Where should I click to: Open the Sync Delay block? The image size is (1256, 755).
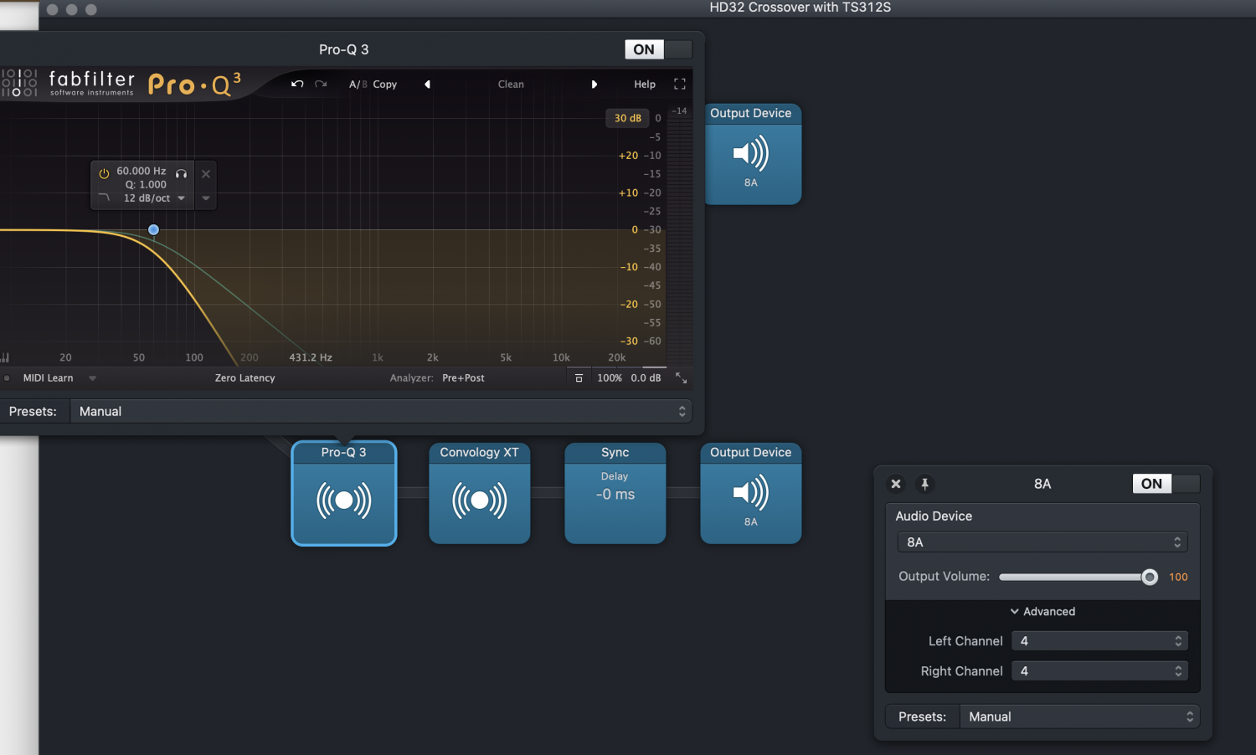(615, 493)
